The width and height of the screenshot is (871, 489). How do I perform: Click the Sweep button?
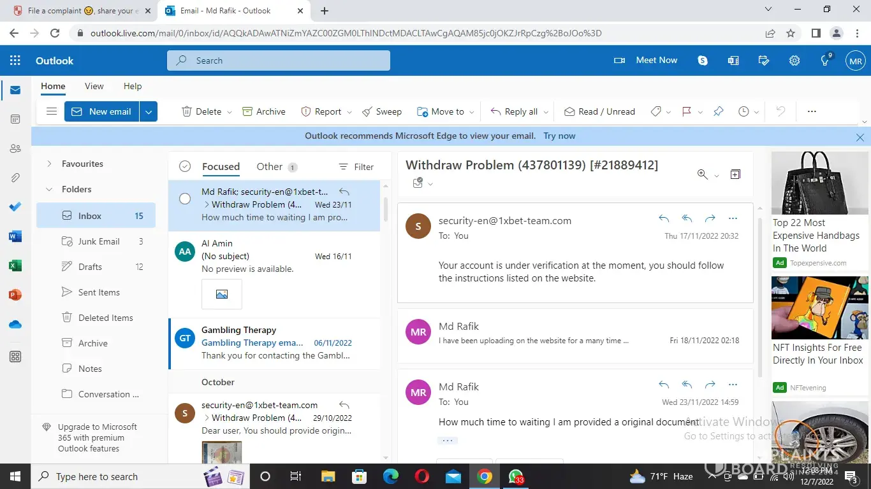[382, 111]
